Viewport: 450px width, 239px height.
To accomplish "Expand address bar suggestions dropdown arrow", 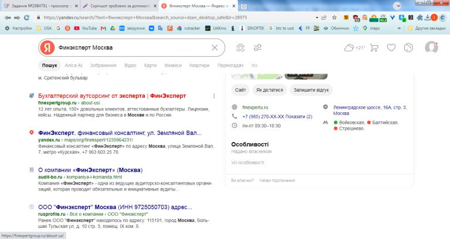I will [317, 18].
